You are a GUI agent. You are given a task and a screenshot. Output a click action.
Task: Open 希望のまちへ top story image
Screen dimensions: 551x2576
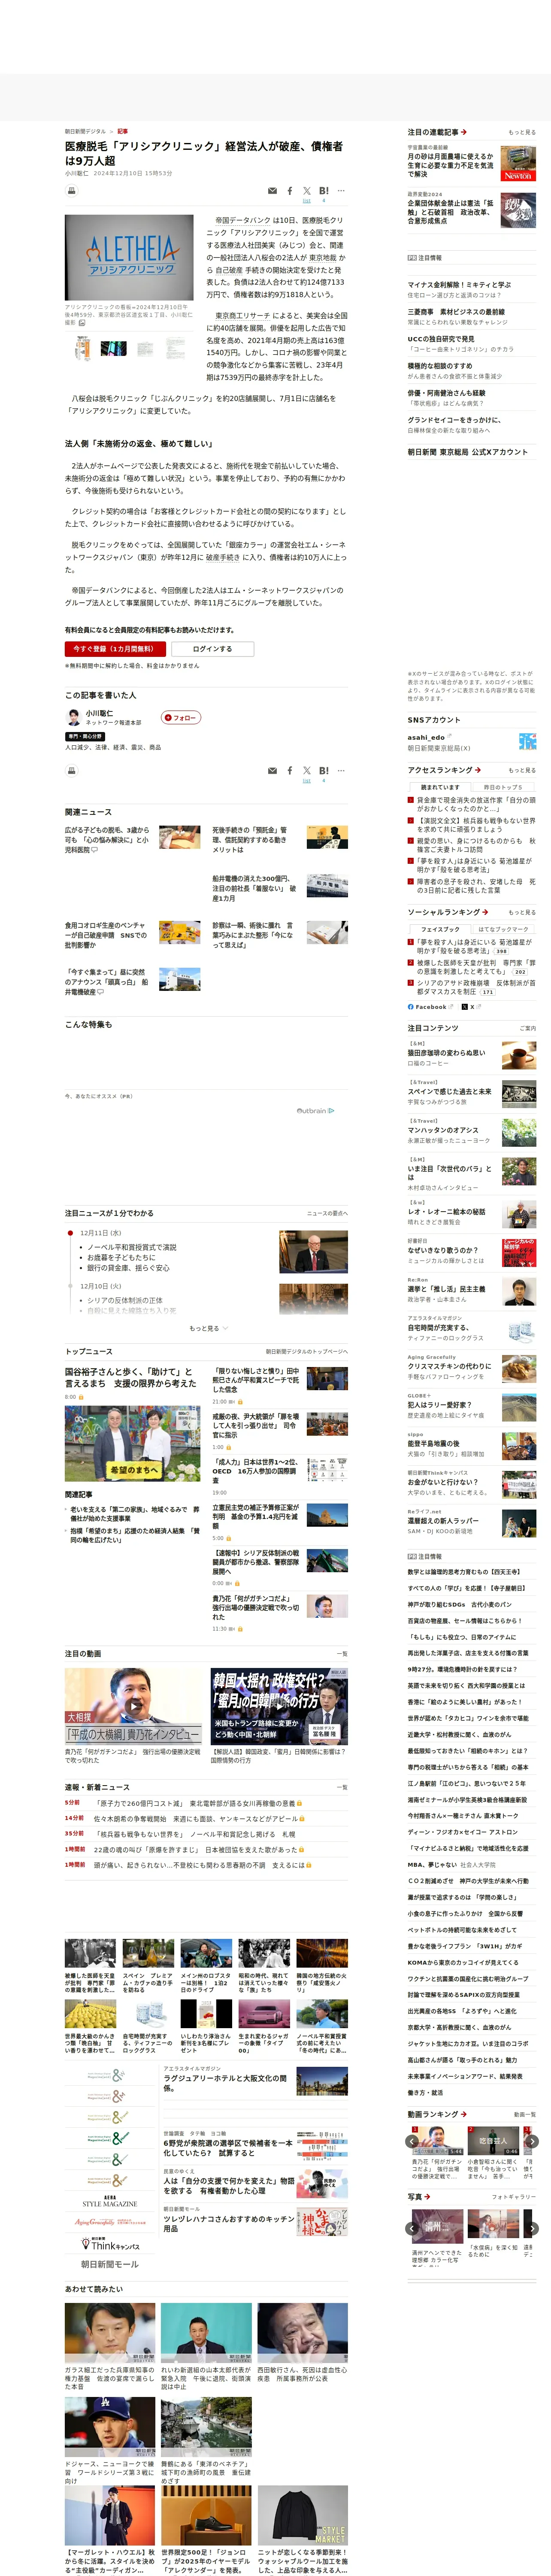coord(132,1444)
